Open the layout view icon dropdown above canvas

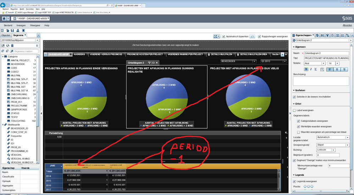216,36
